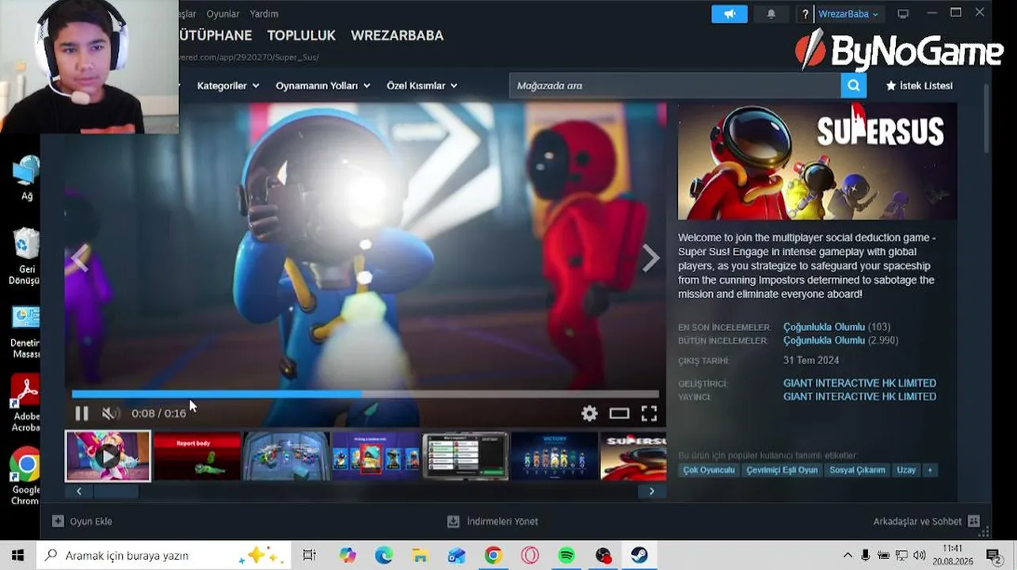Open Steam announcements megaphone button
This screenshot has height=570, width=1017.
point(729,13)
